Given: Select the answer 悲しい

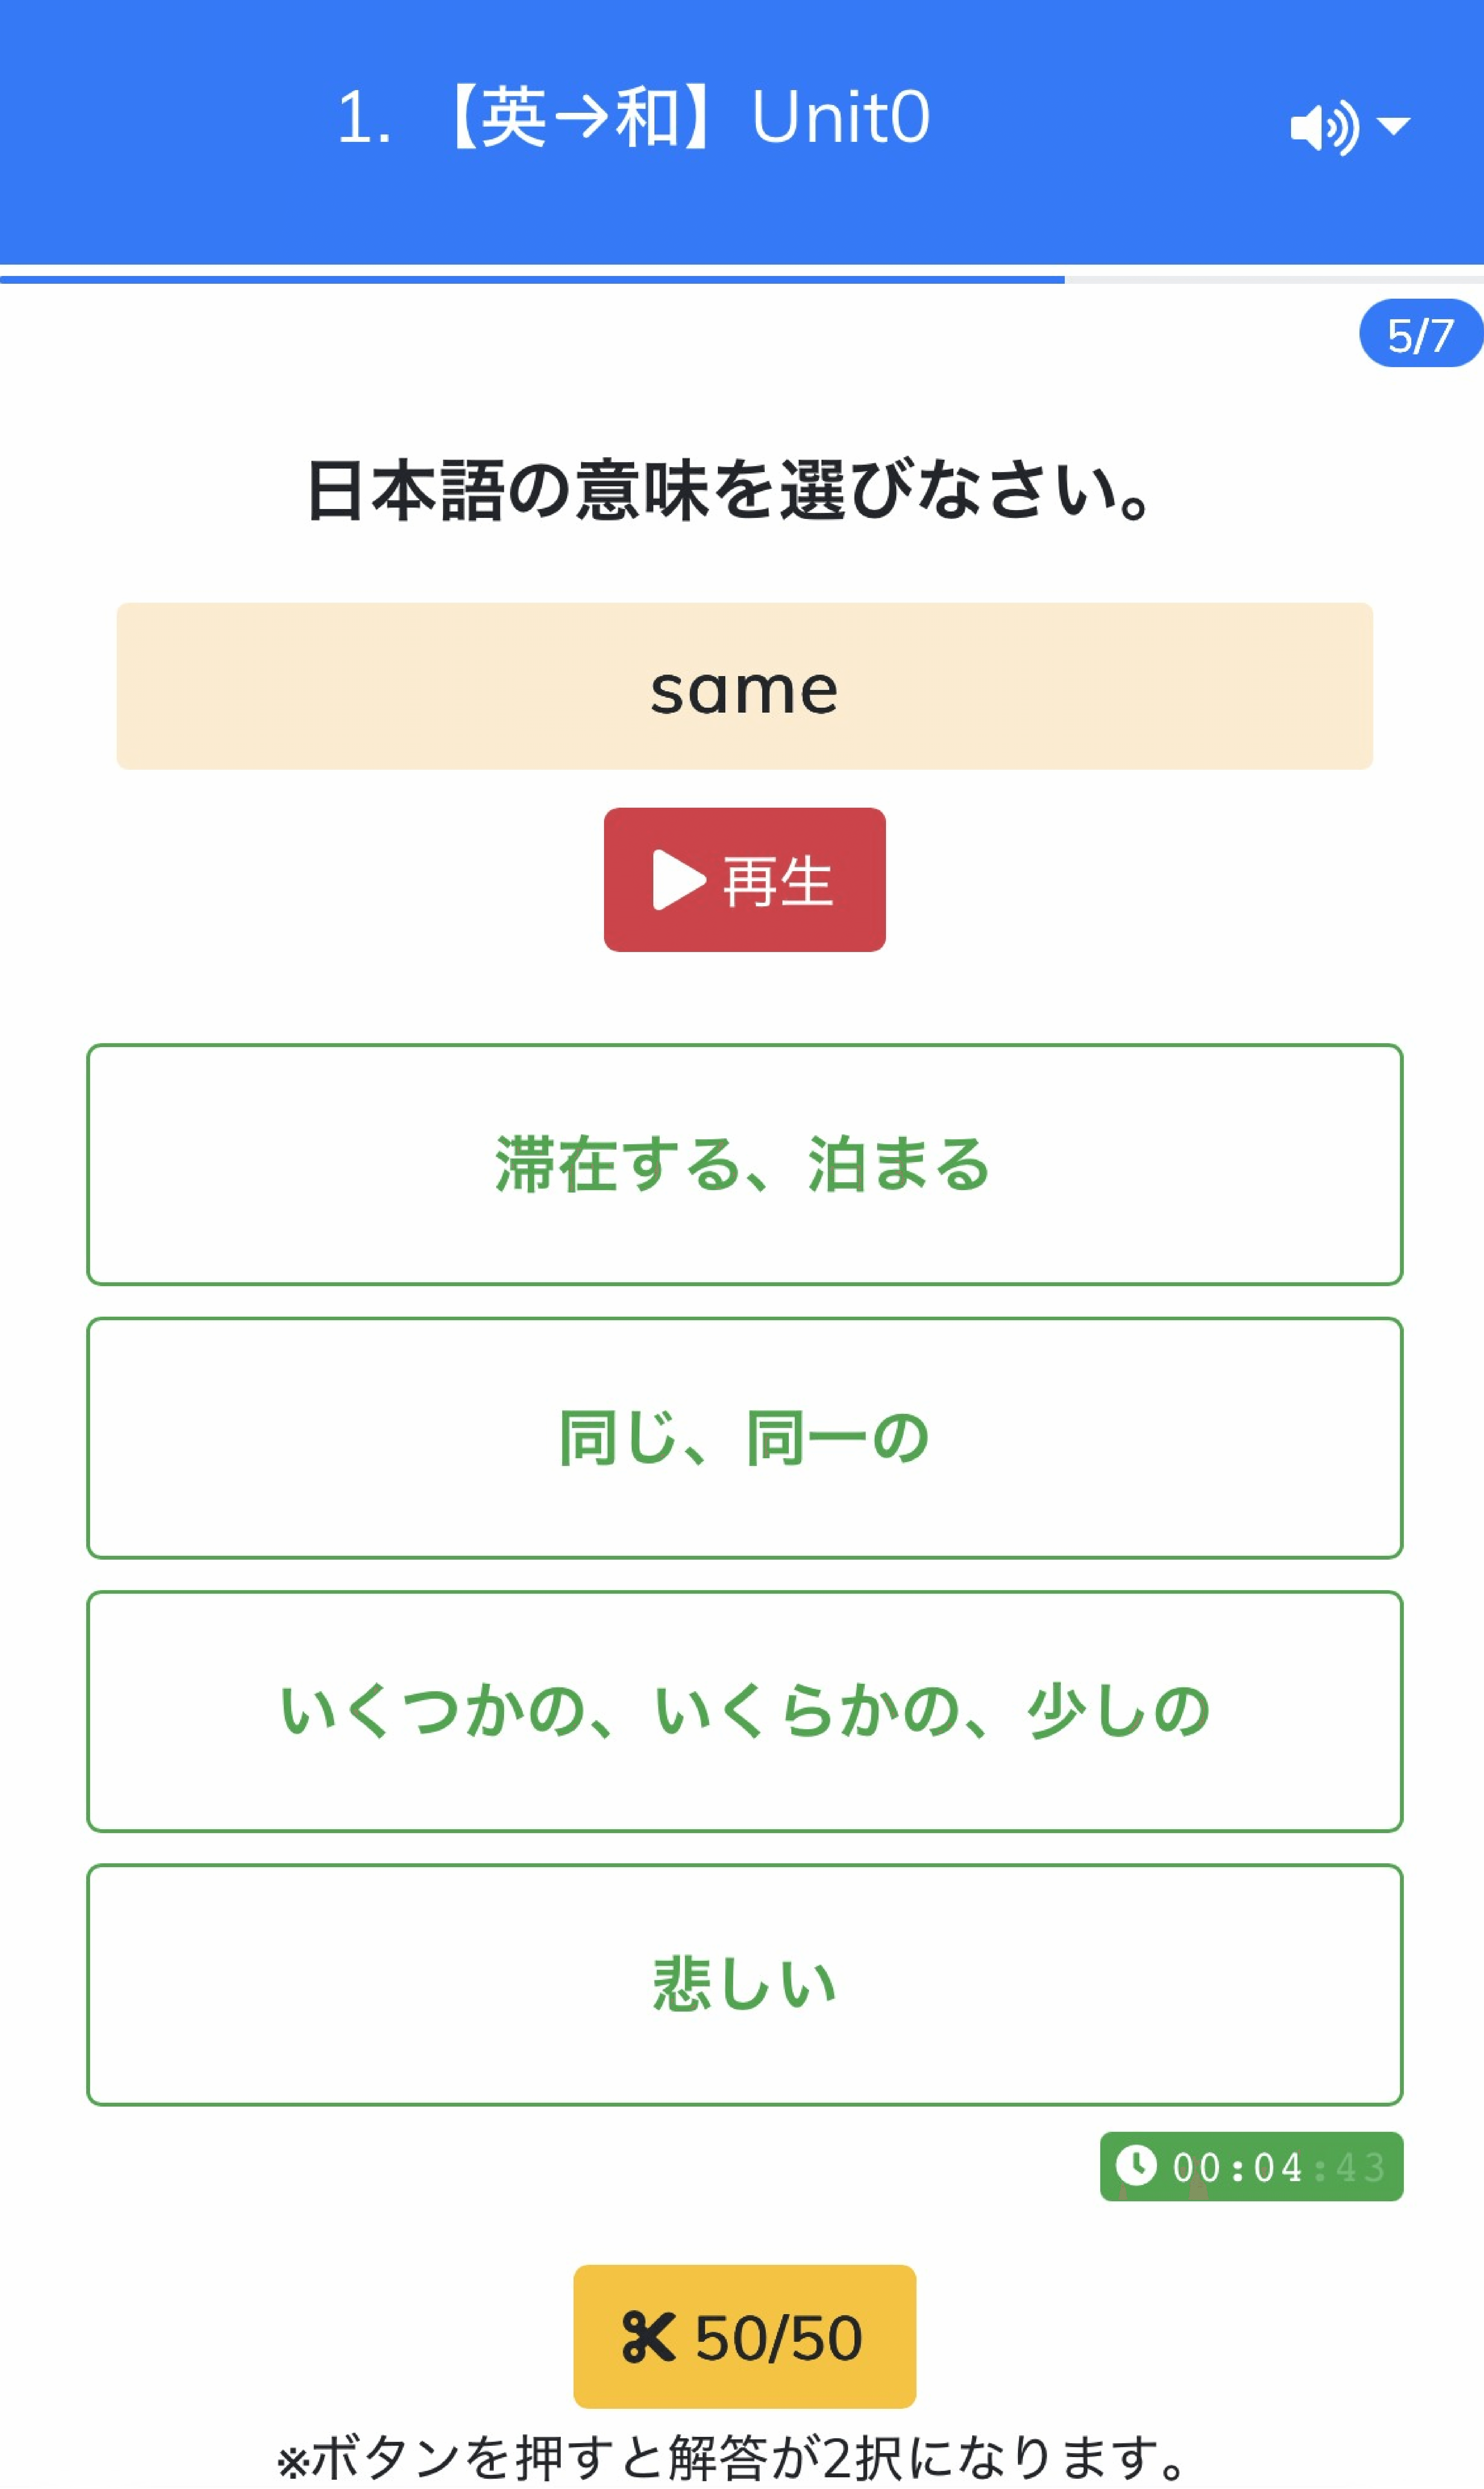Looking at the screenshot, I should (x=744, y=1984).
